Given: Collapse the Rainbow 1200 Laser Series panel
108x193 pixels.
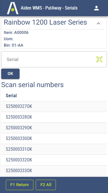Looking at the screenshot, I should 98,23.
